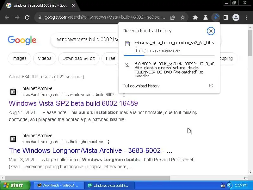
Task: Click the second result's Internet Archive favicon
Action: click(x=13, y=139)
